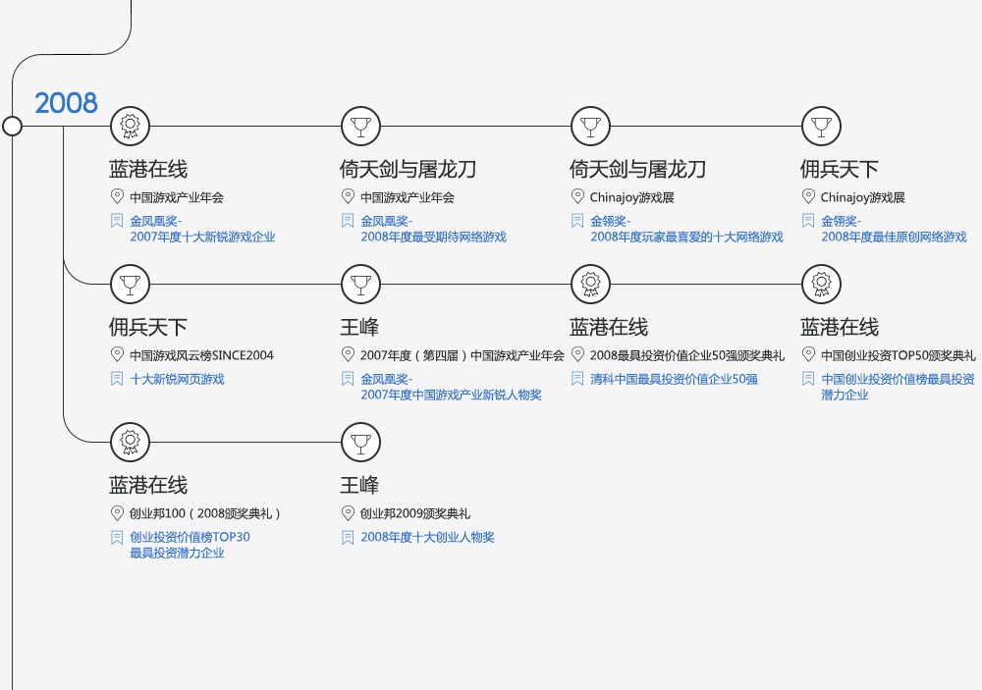The width and height of the screenshot is (982, 690).
Task: Click the location pin next to 2007年度（第四届）中国游戏产业年会
Action: (x=348, y=354)
